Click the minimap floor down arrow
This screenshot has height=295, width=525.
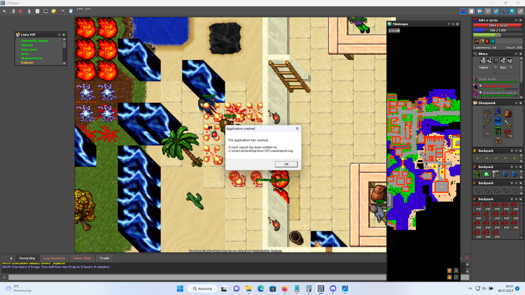click(450, 277)
